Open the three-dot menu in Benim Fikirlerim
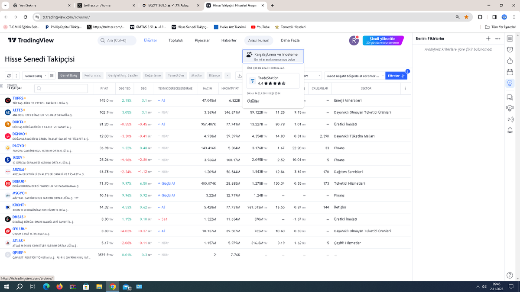Screen dimensions: 520x292 point(497,39)
